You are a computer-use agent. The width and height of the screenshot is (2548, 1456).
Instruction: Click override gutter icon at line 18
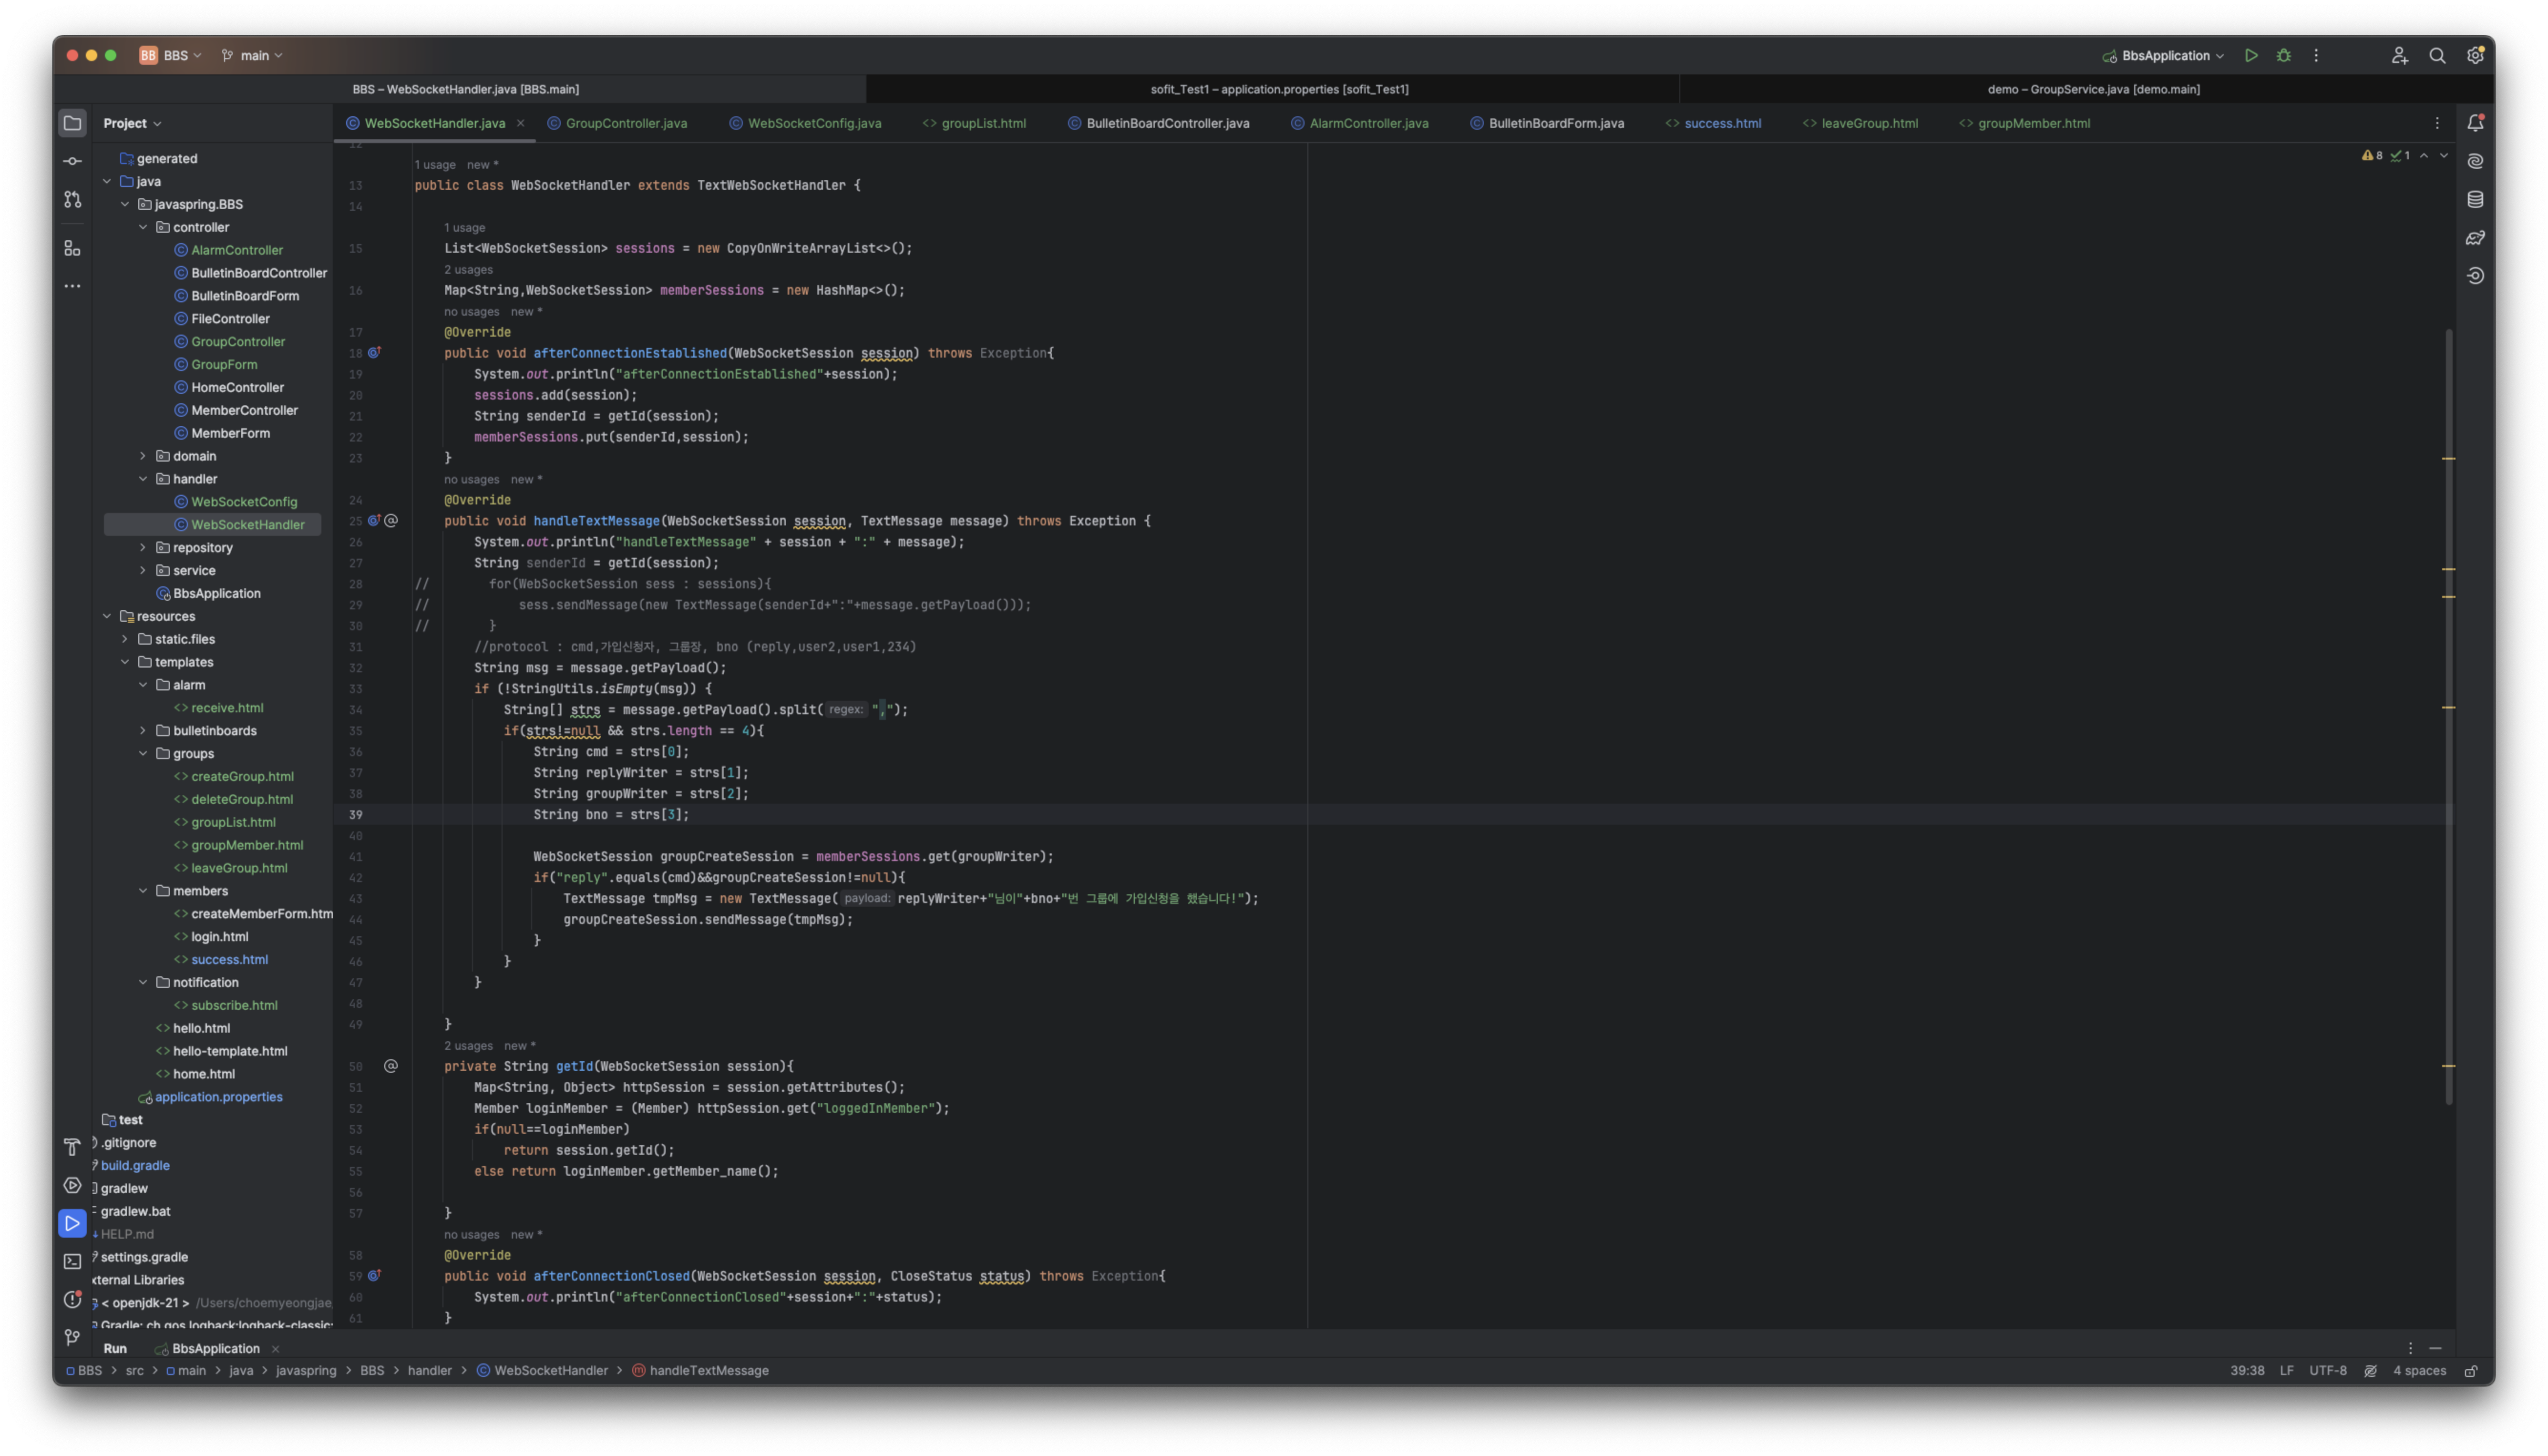coord(374,353)
